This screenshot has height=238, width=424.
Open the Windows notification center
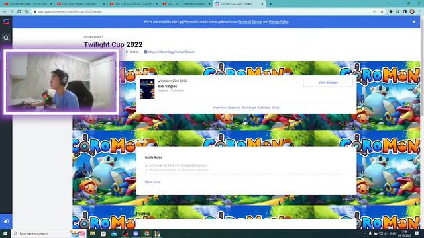[417, 233]
